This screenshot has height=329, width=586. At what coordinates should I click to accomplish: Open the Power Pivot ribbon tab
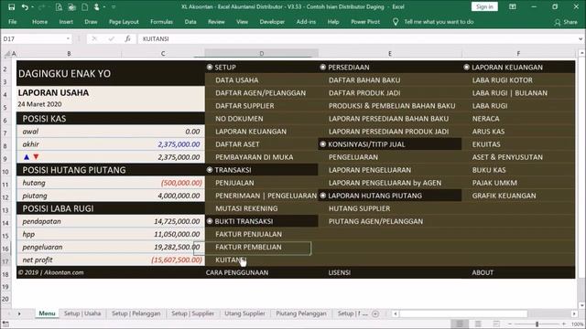pos(365,22)
